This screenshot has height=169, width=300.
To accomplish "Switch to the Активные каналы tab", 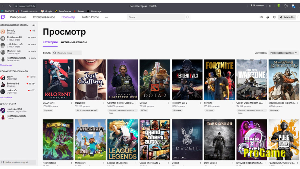I will point(74,42).
